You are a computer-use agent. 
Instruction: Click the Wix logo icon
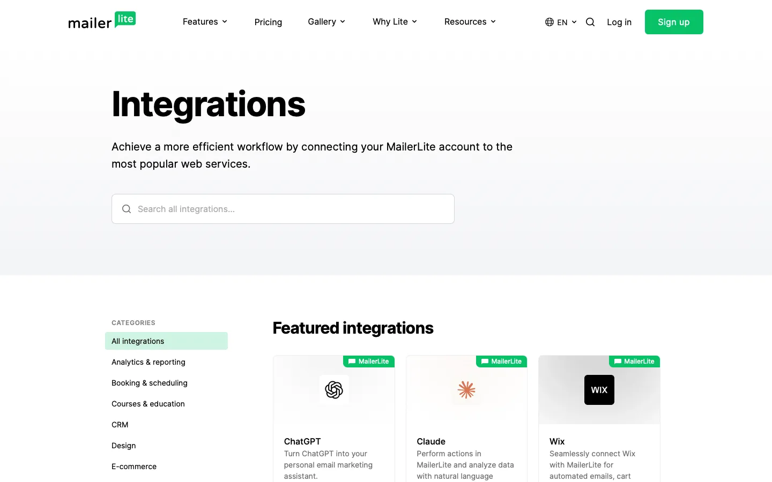point(599,390)
